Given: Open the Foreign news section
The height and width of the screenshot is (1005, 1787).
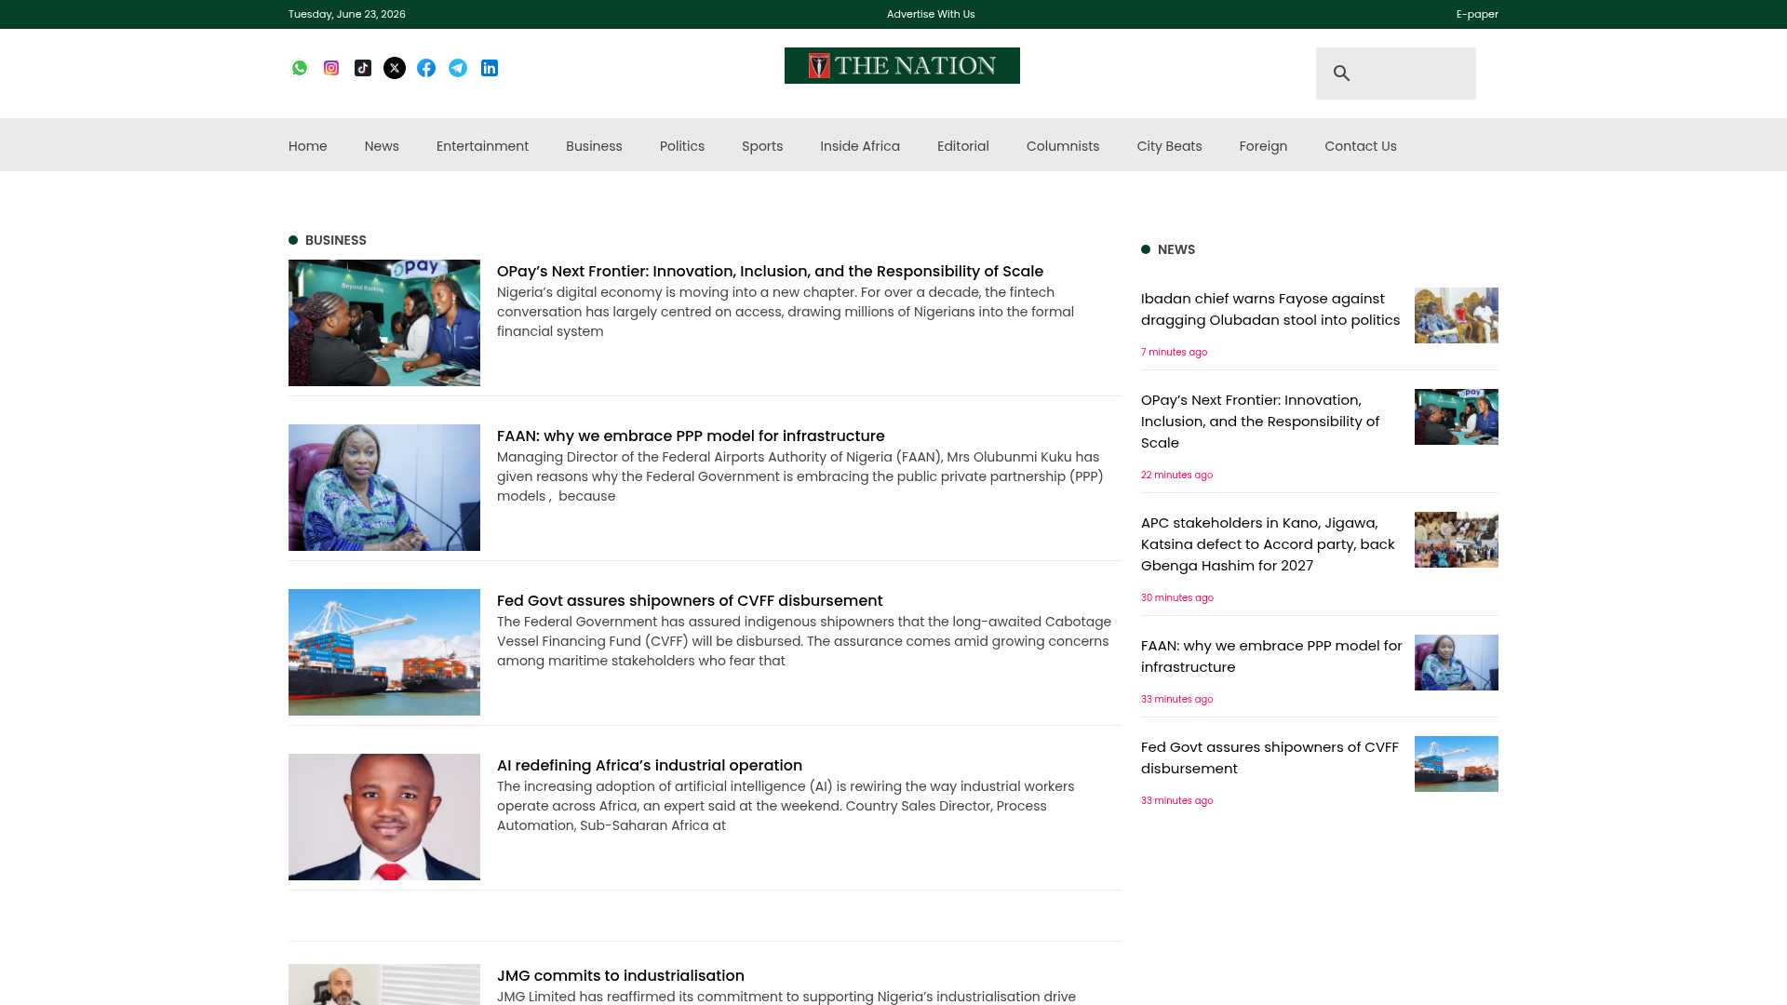Looking at the screenshot, I should pos(1263,146).
